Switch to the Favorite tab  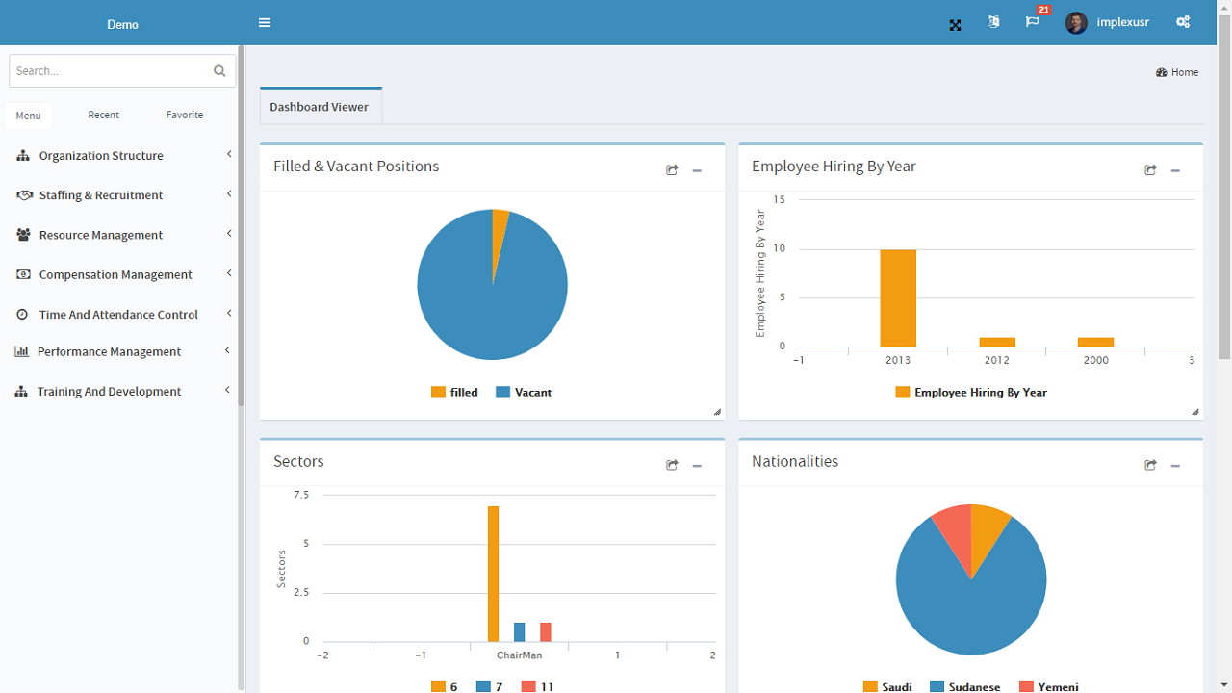click(x=185, y=115)
